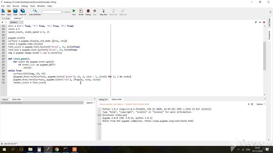The image size is (273, 153).
Task: Select the Stack Data panel tab
Action: [x=16, y=99]
